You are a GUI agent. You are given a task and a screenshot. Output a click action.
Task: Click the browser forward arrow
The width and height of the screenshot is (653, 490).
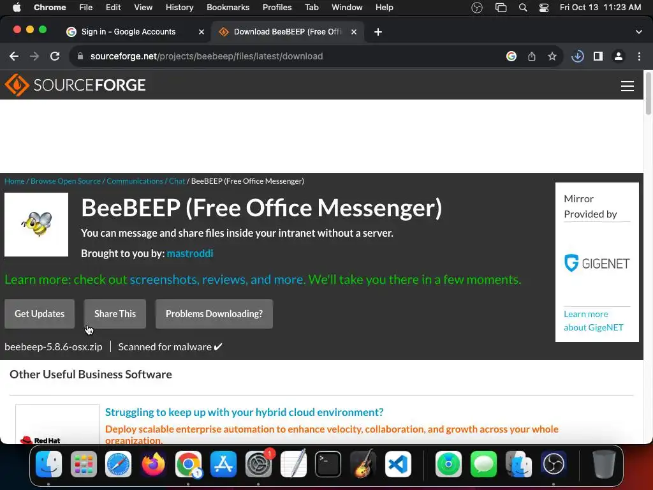[x=34, y=56]
